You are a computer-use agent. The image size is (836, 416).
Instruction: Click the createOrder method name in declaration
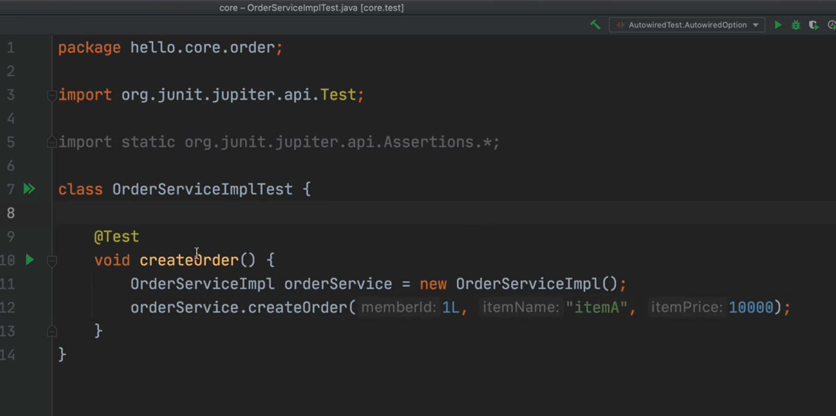(x=189, y=260)
